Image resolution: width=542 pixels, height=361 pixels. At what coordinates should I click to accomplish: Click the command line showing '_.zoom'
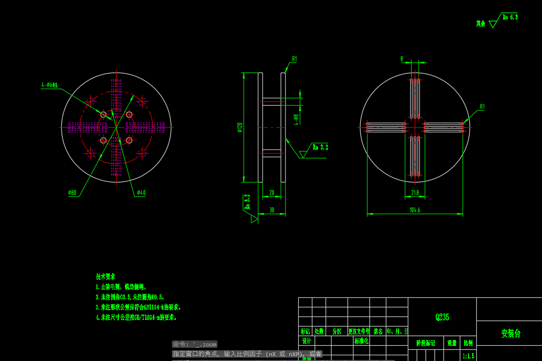[194, 344]
